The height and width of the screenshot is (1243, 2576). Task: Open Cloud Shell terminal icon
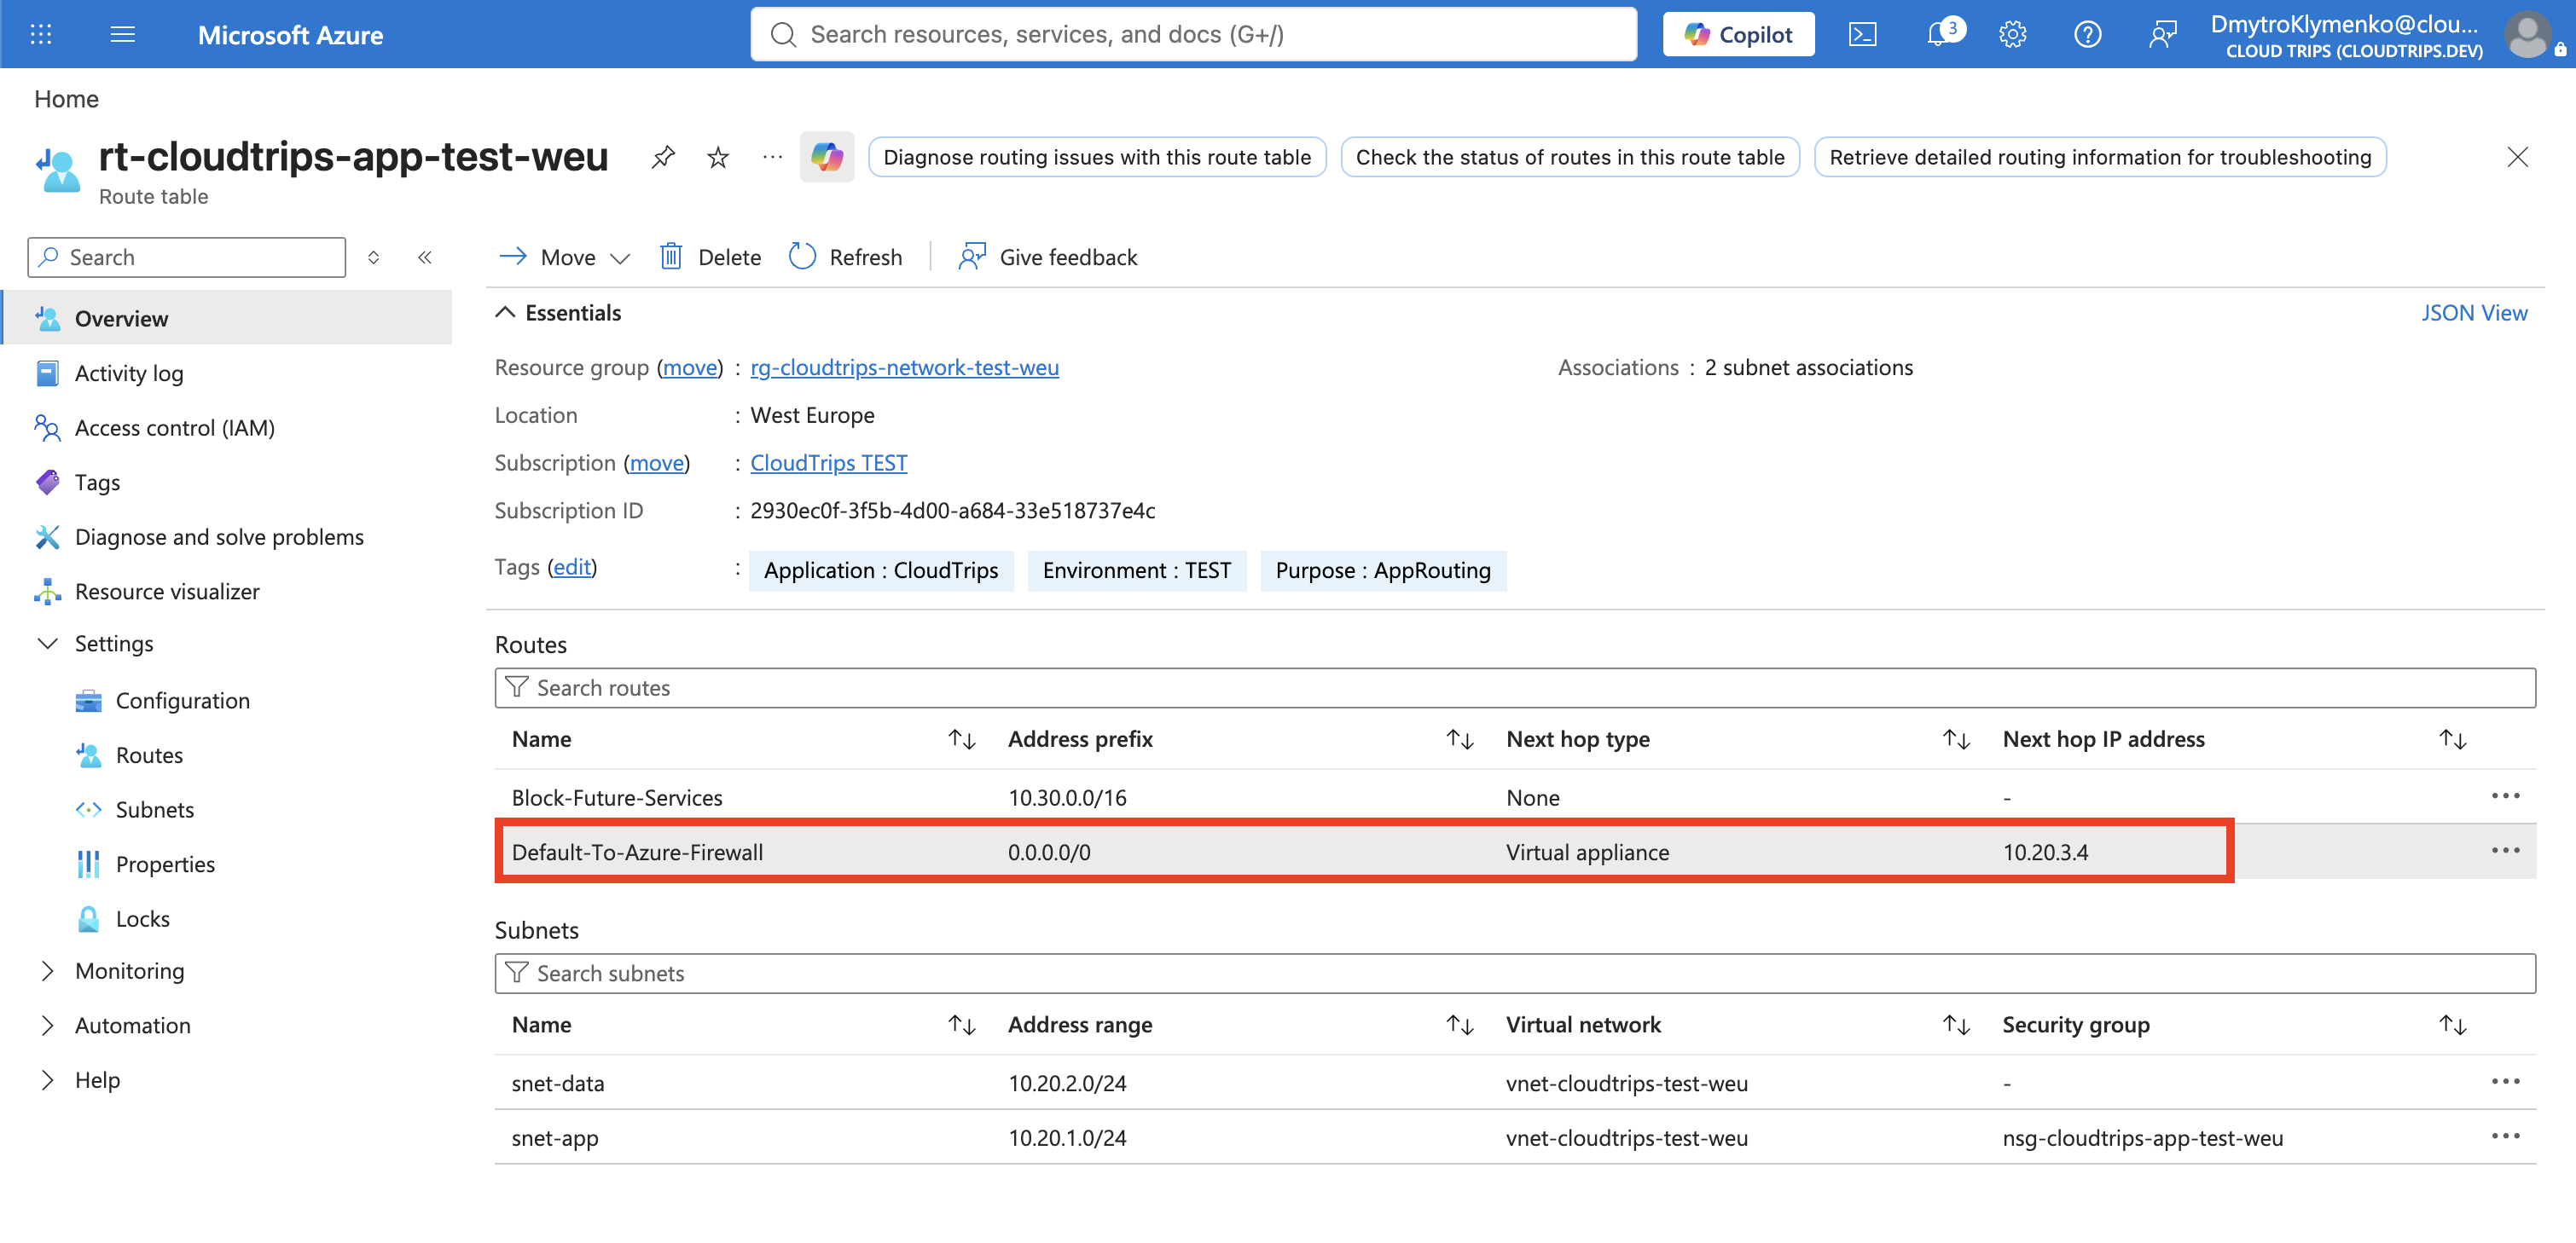1862,35
